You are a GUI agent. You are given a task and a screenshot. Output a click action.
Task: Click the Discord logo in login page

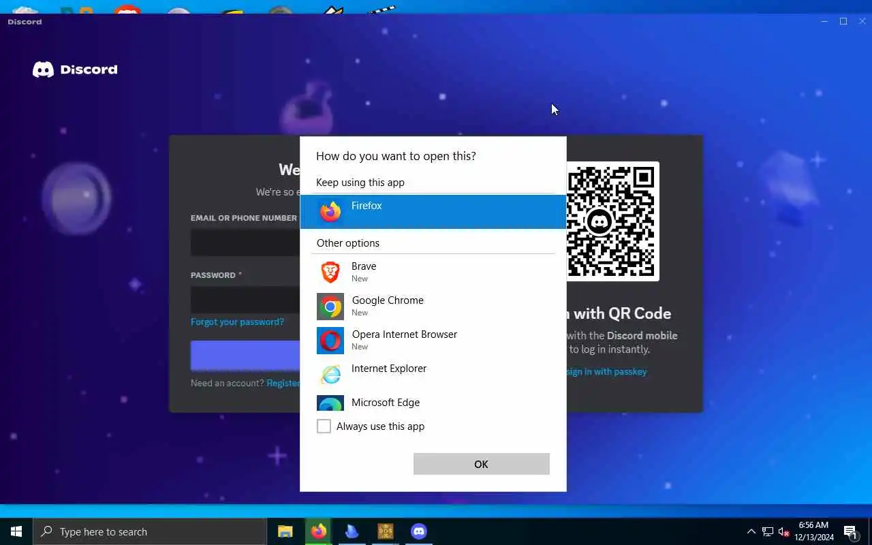(75, 69)
